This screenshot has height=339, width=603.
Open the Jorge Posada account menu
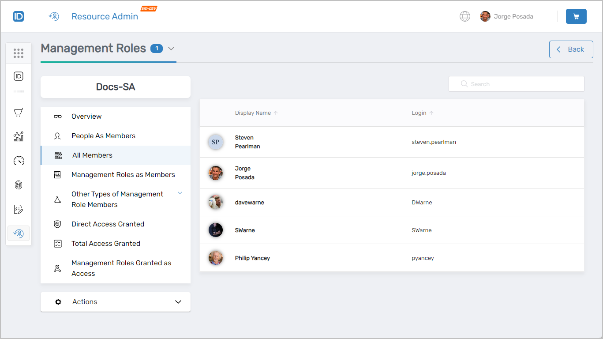[506, 16]
